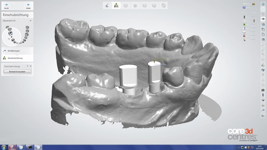Click the Zurück back arrow
The width and height of the screenshot is (267, 150).
point(6,5)
